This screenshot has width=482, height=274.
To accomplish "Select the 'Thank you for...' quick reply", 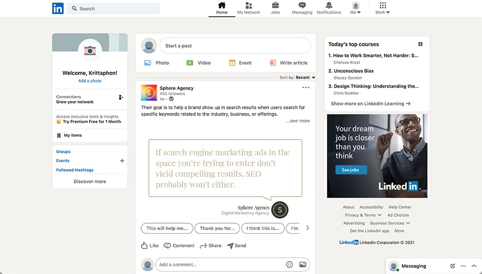I will click(x=217, y=229).
